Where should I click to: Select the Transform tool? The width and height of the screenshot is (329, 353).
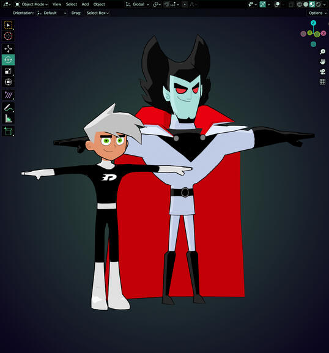[x=9, y=82]
